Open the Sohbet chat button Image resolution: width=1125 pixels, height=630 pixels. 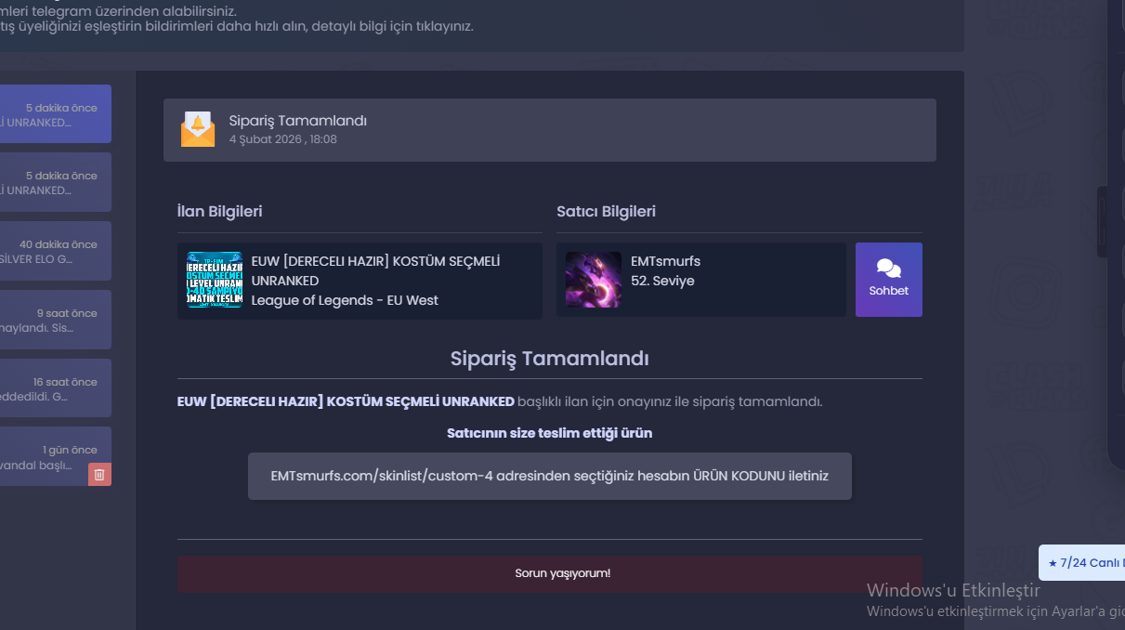(x=889, y=280)
